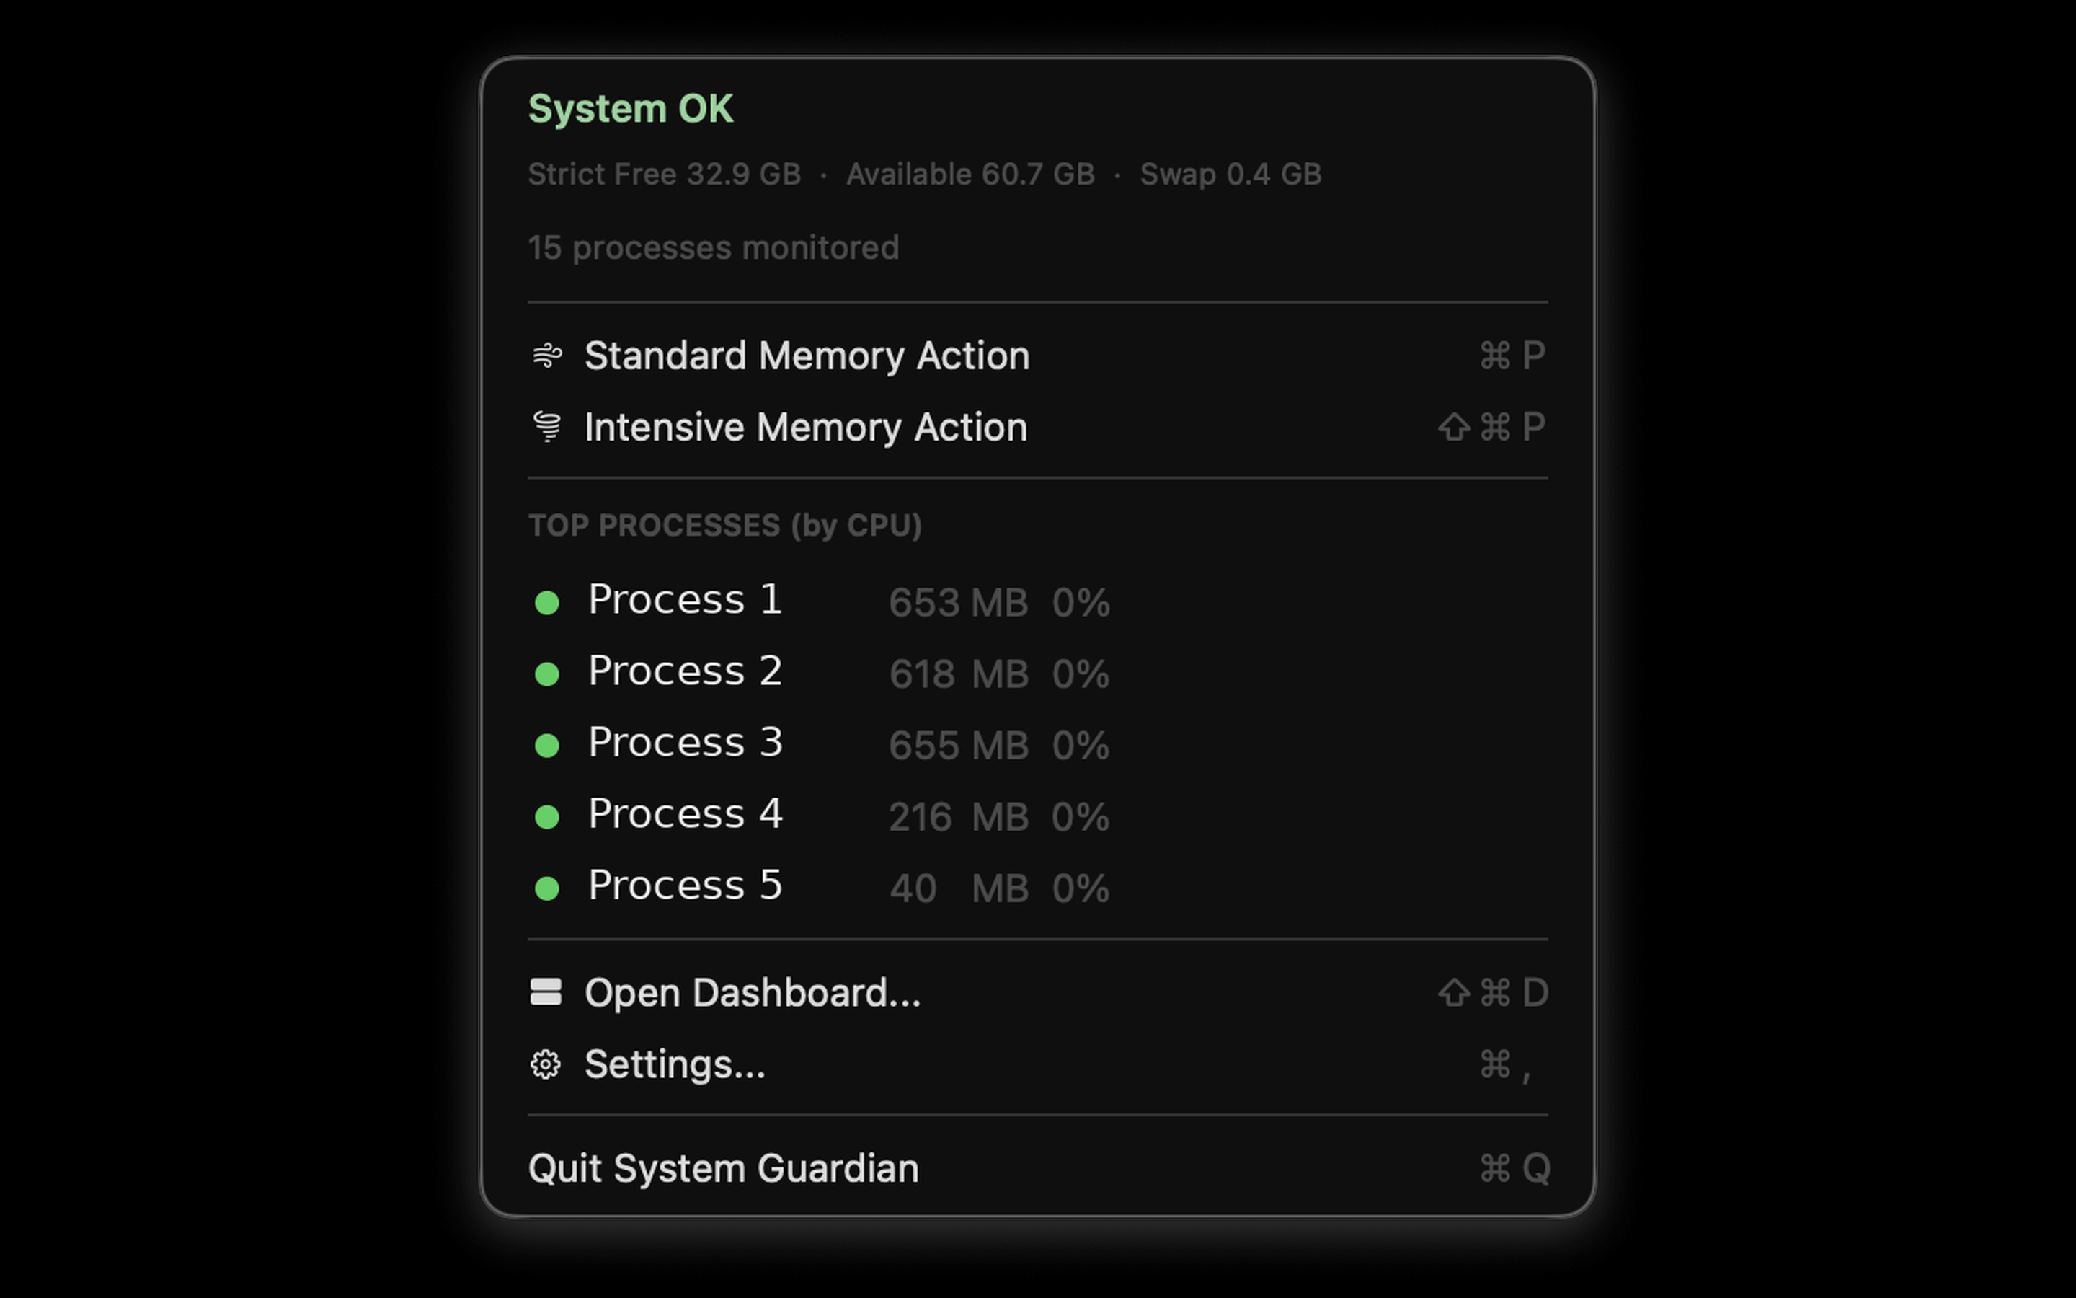Click the dashboard icon next to Open Dashboard
Viewport: 2076px width, 1298px height.
546,992
